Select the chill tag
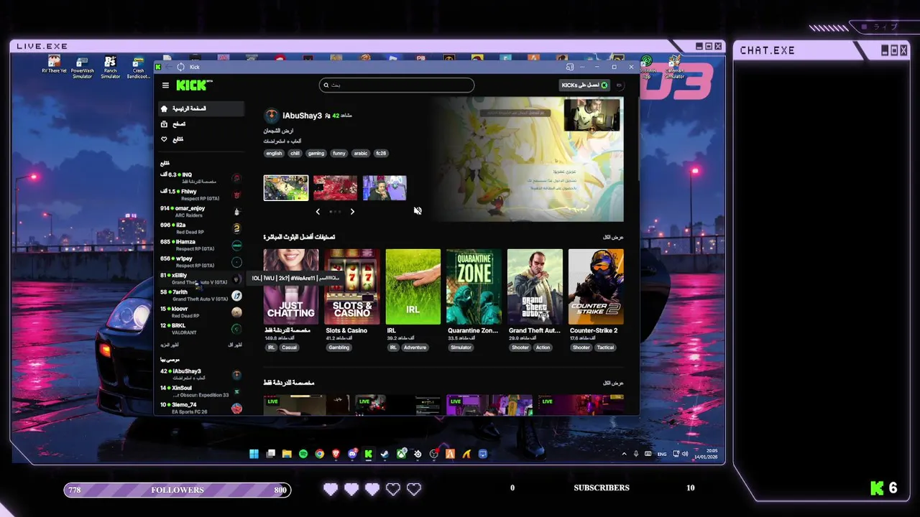The width and height of the screenshot is (920, 517). click(x=295, y=153)
